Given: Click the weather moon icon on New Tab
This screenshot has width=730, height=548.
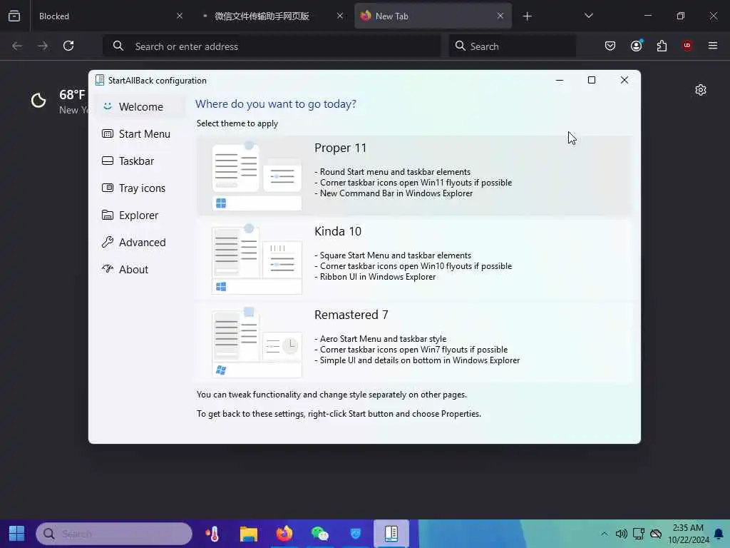Looking at the screenshot, I should tap(38, 100).
